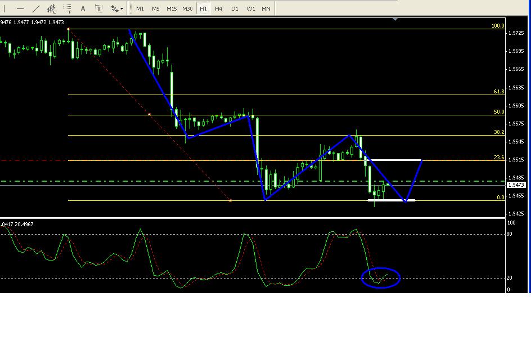
Task: Pick the Trendline drawing tool
Action: 36,8
